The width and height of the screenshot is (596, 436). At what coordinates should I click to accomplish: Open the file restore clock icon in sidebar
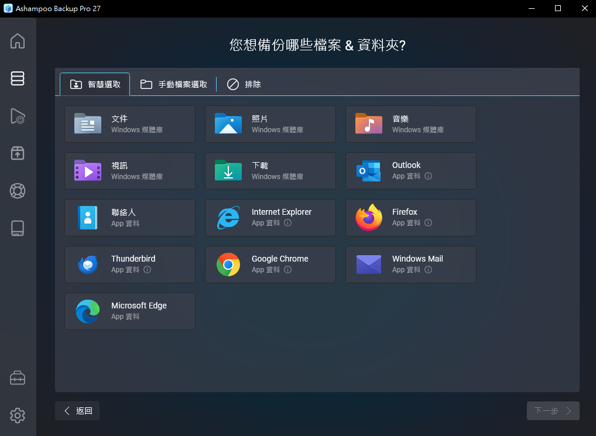(18, 116)
